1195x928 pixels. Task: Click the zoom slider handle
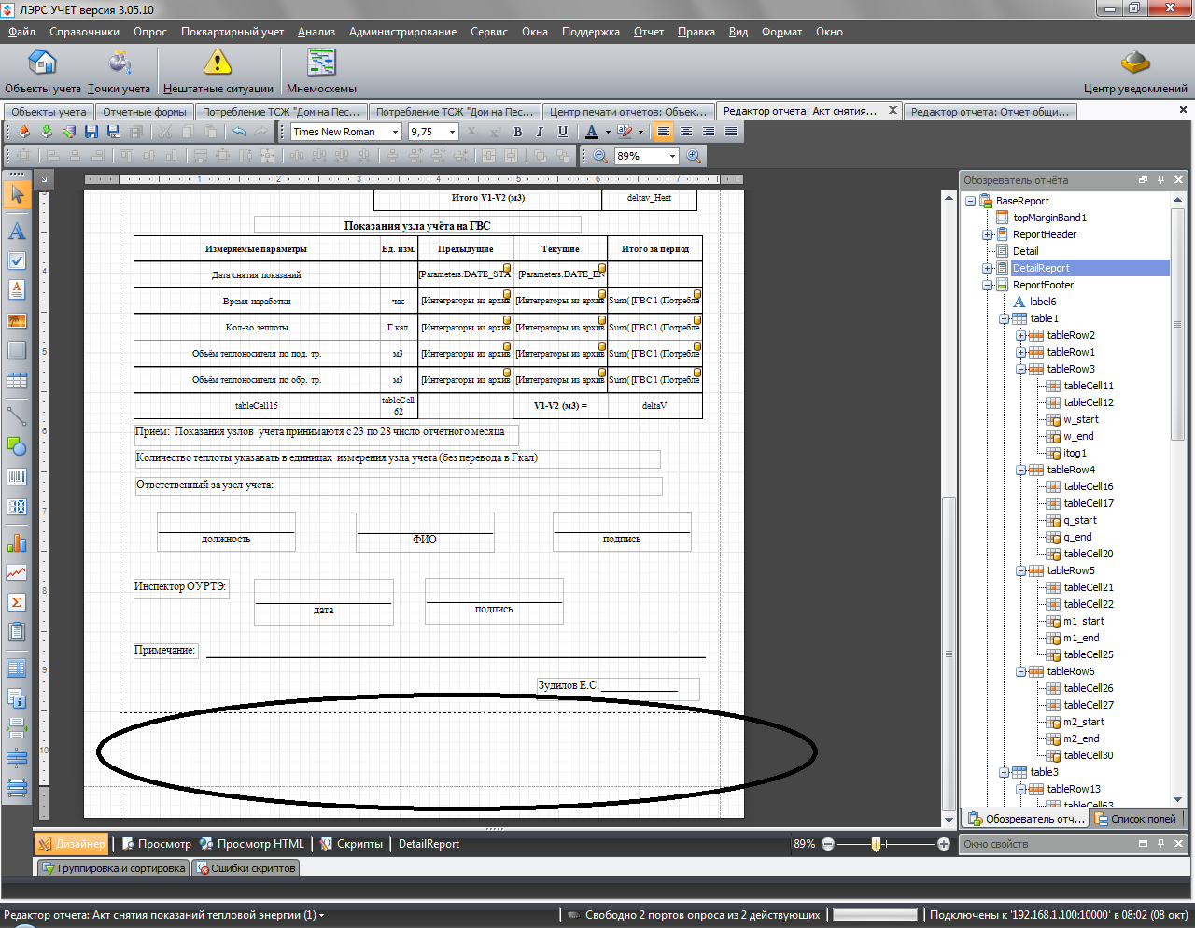click(x=876, y=844)
